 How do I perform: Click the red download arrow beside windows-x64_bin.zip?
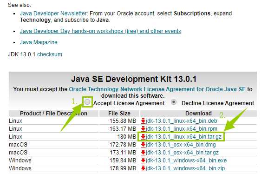(143, 168)
